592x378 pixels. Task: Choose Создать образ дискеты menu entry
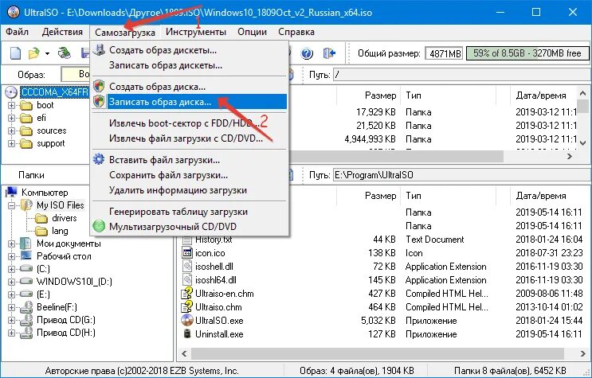click(x=190, y=50)
